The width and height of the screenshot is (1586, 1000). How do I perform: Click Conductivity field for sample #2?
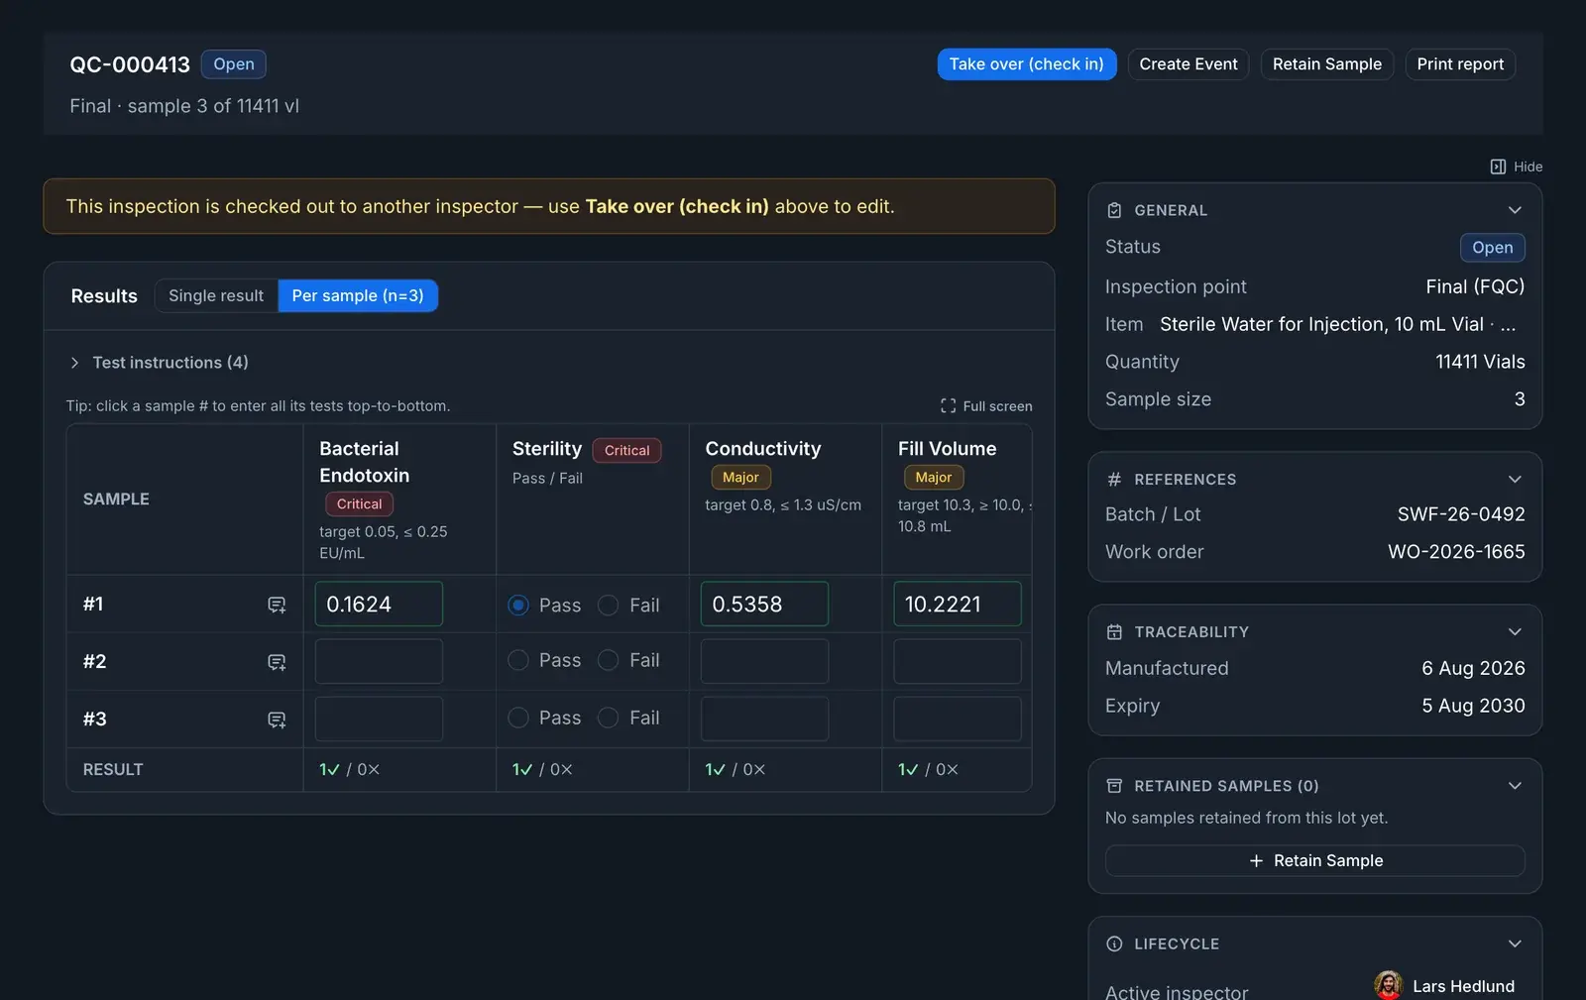click(x=764, y=662)
